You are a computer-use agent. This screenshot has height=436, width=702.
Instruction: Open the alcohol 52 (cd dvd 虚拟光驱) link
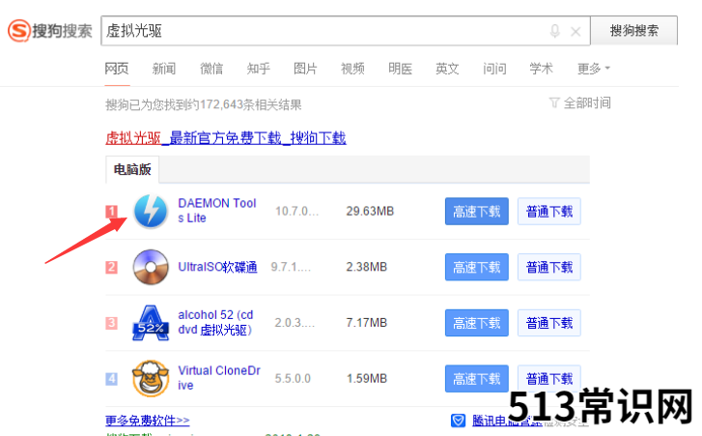(215, 322)
